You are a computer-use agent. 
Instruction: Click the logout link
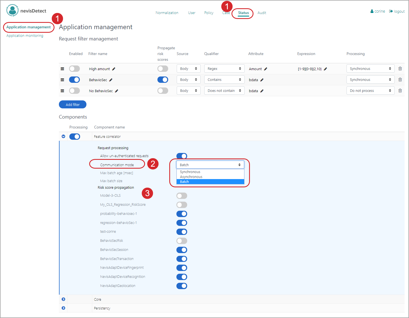397,11
